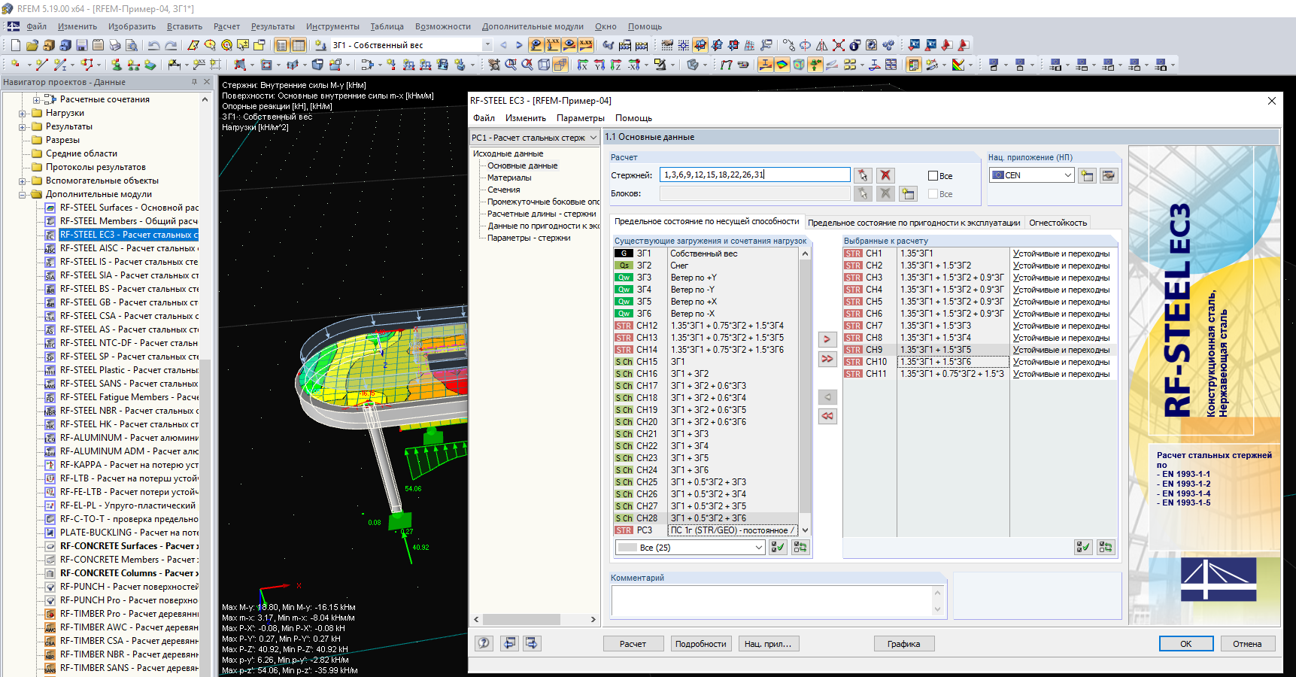Click the double left arrow remove-all button
Viewport: 1296px width, 677px height.
click(x=827, y=416)
